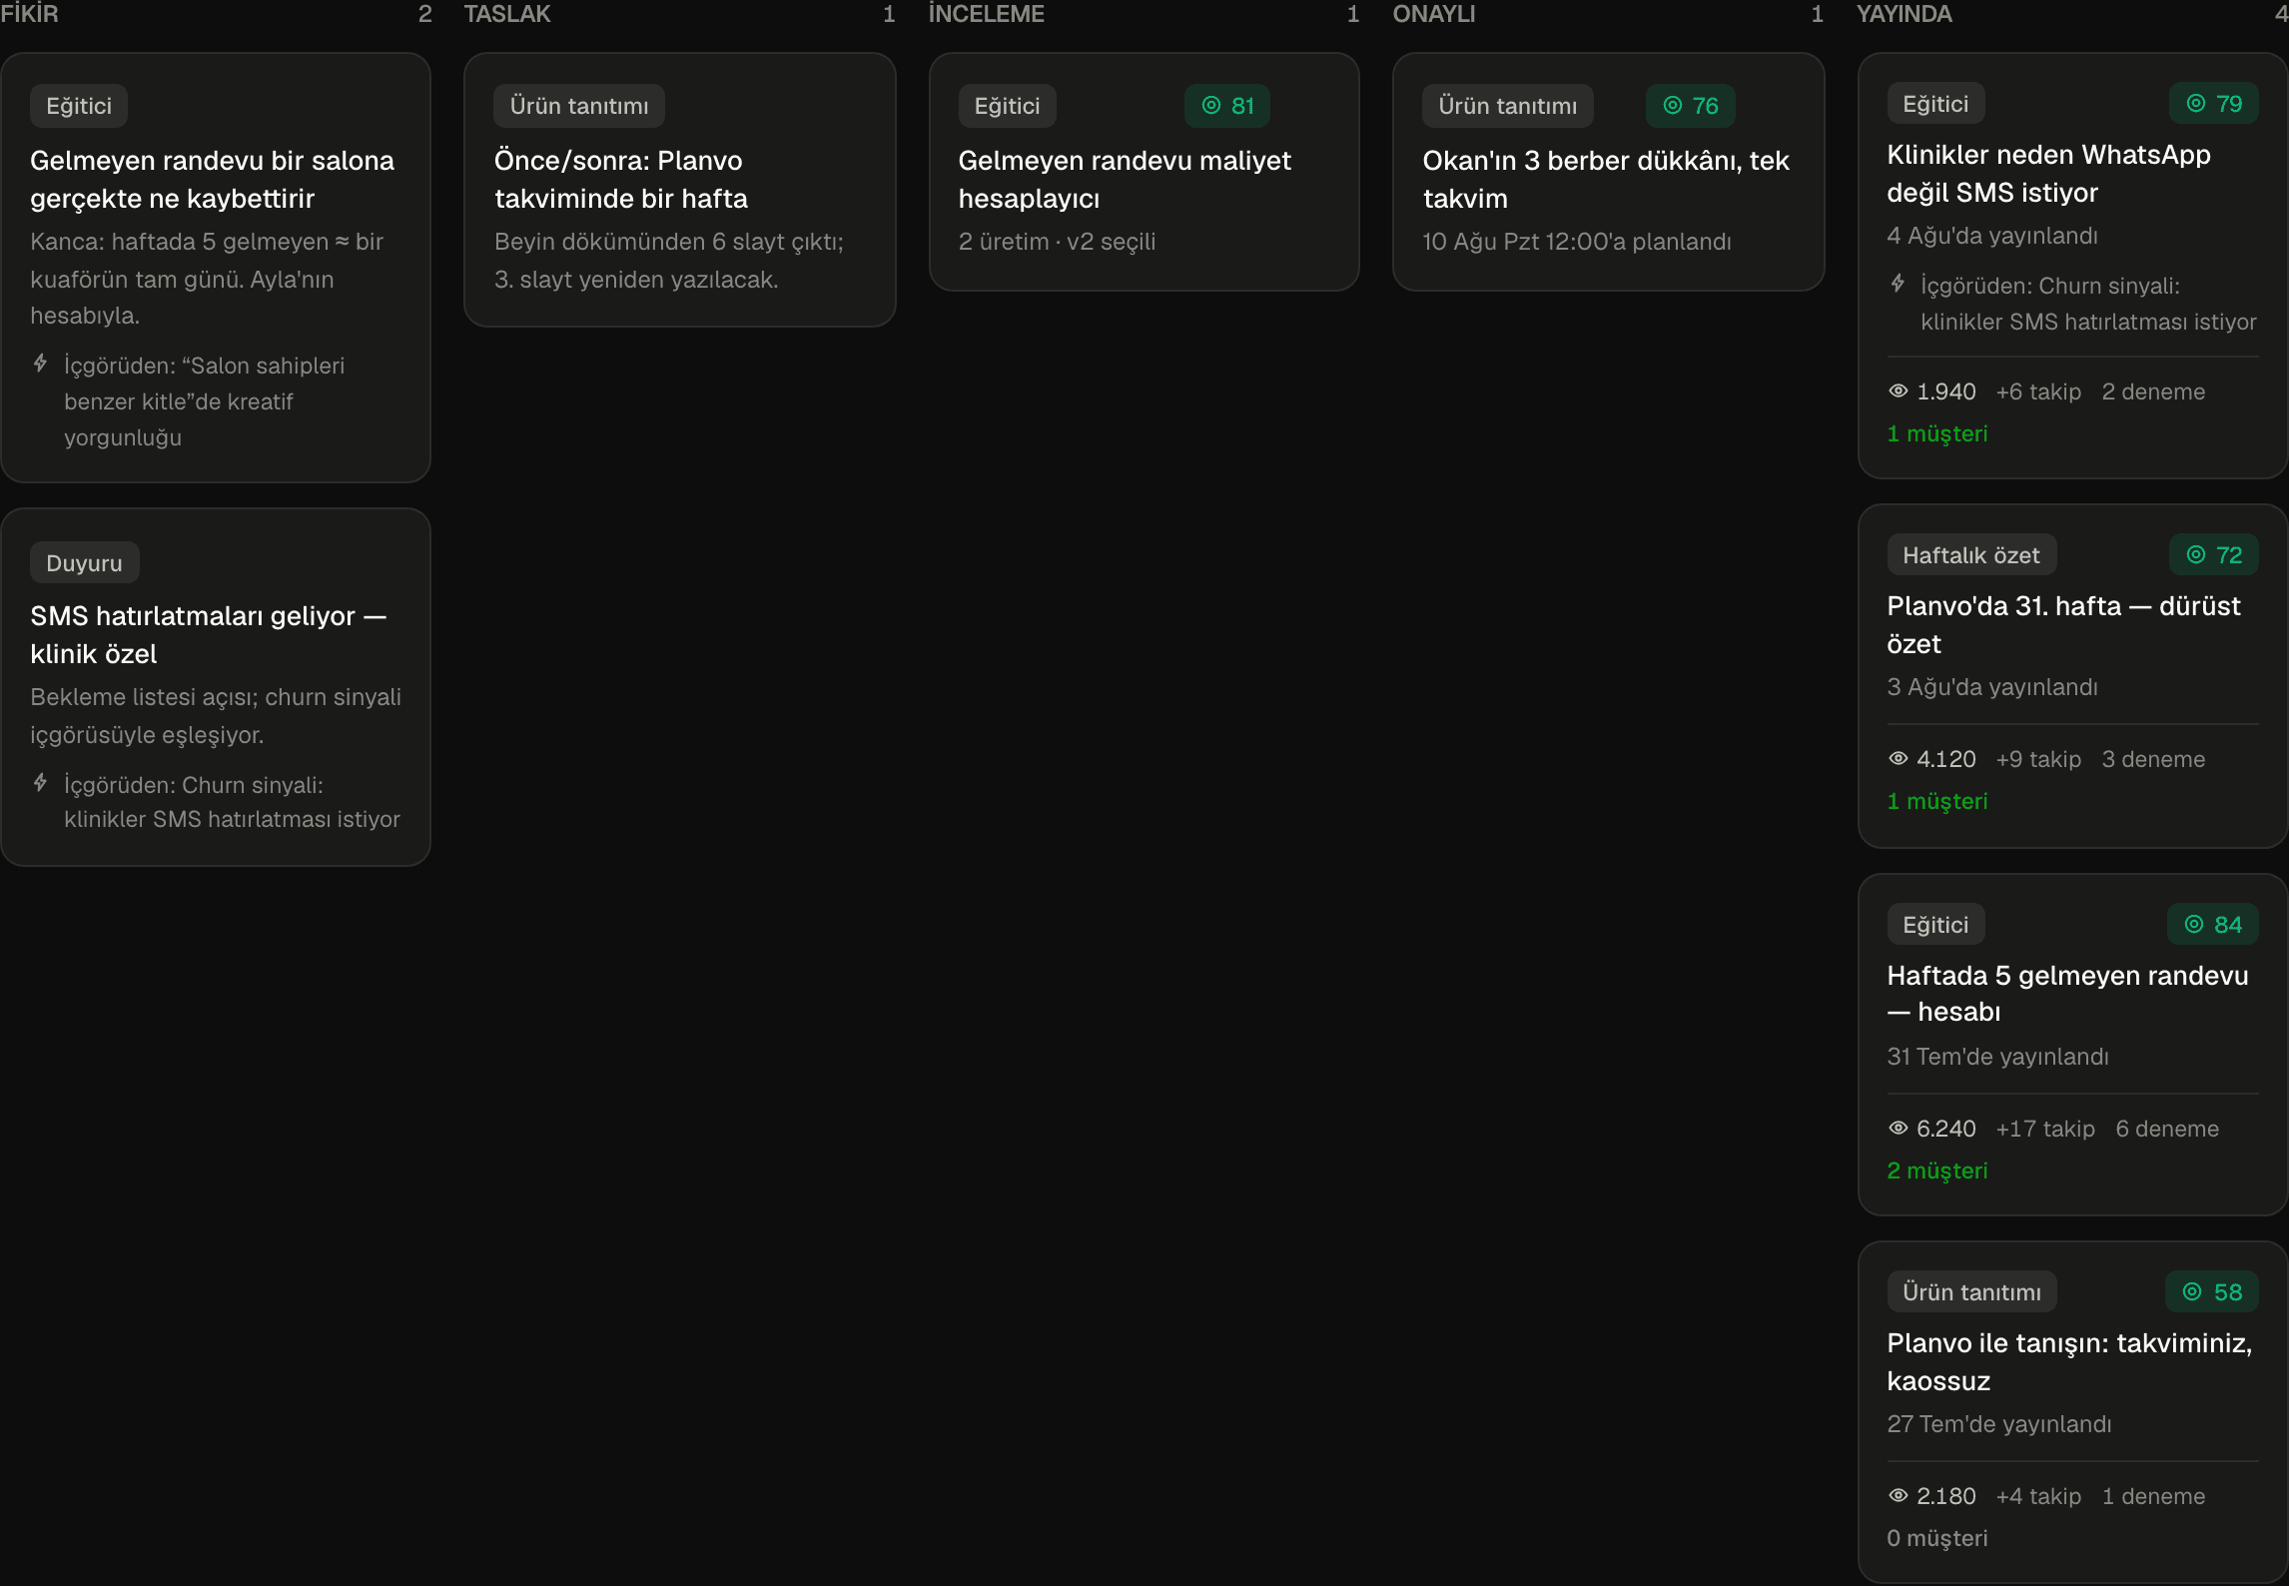The width and height of the screenshot is (2289, 1586).
Task: Click the text 27 Tem'de yayınlandı
Action: pyautogui.click(x=1999, y=1424)
